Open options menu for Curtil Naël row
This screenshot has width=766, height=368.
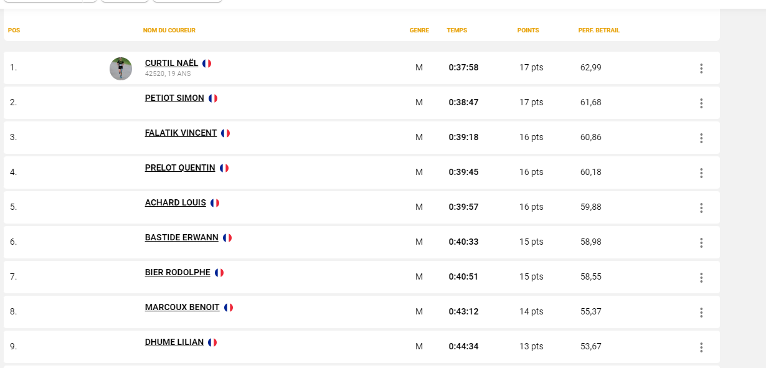pyautogui.click(x=701, y=68)
